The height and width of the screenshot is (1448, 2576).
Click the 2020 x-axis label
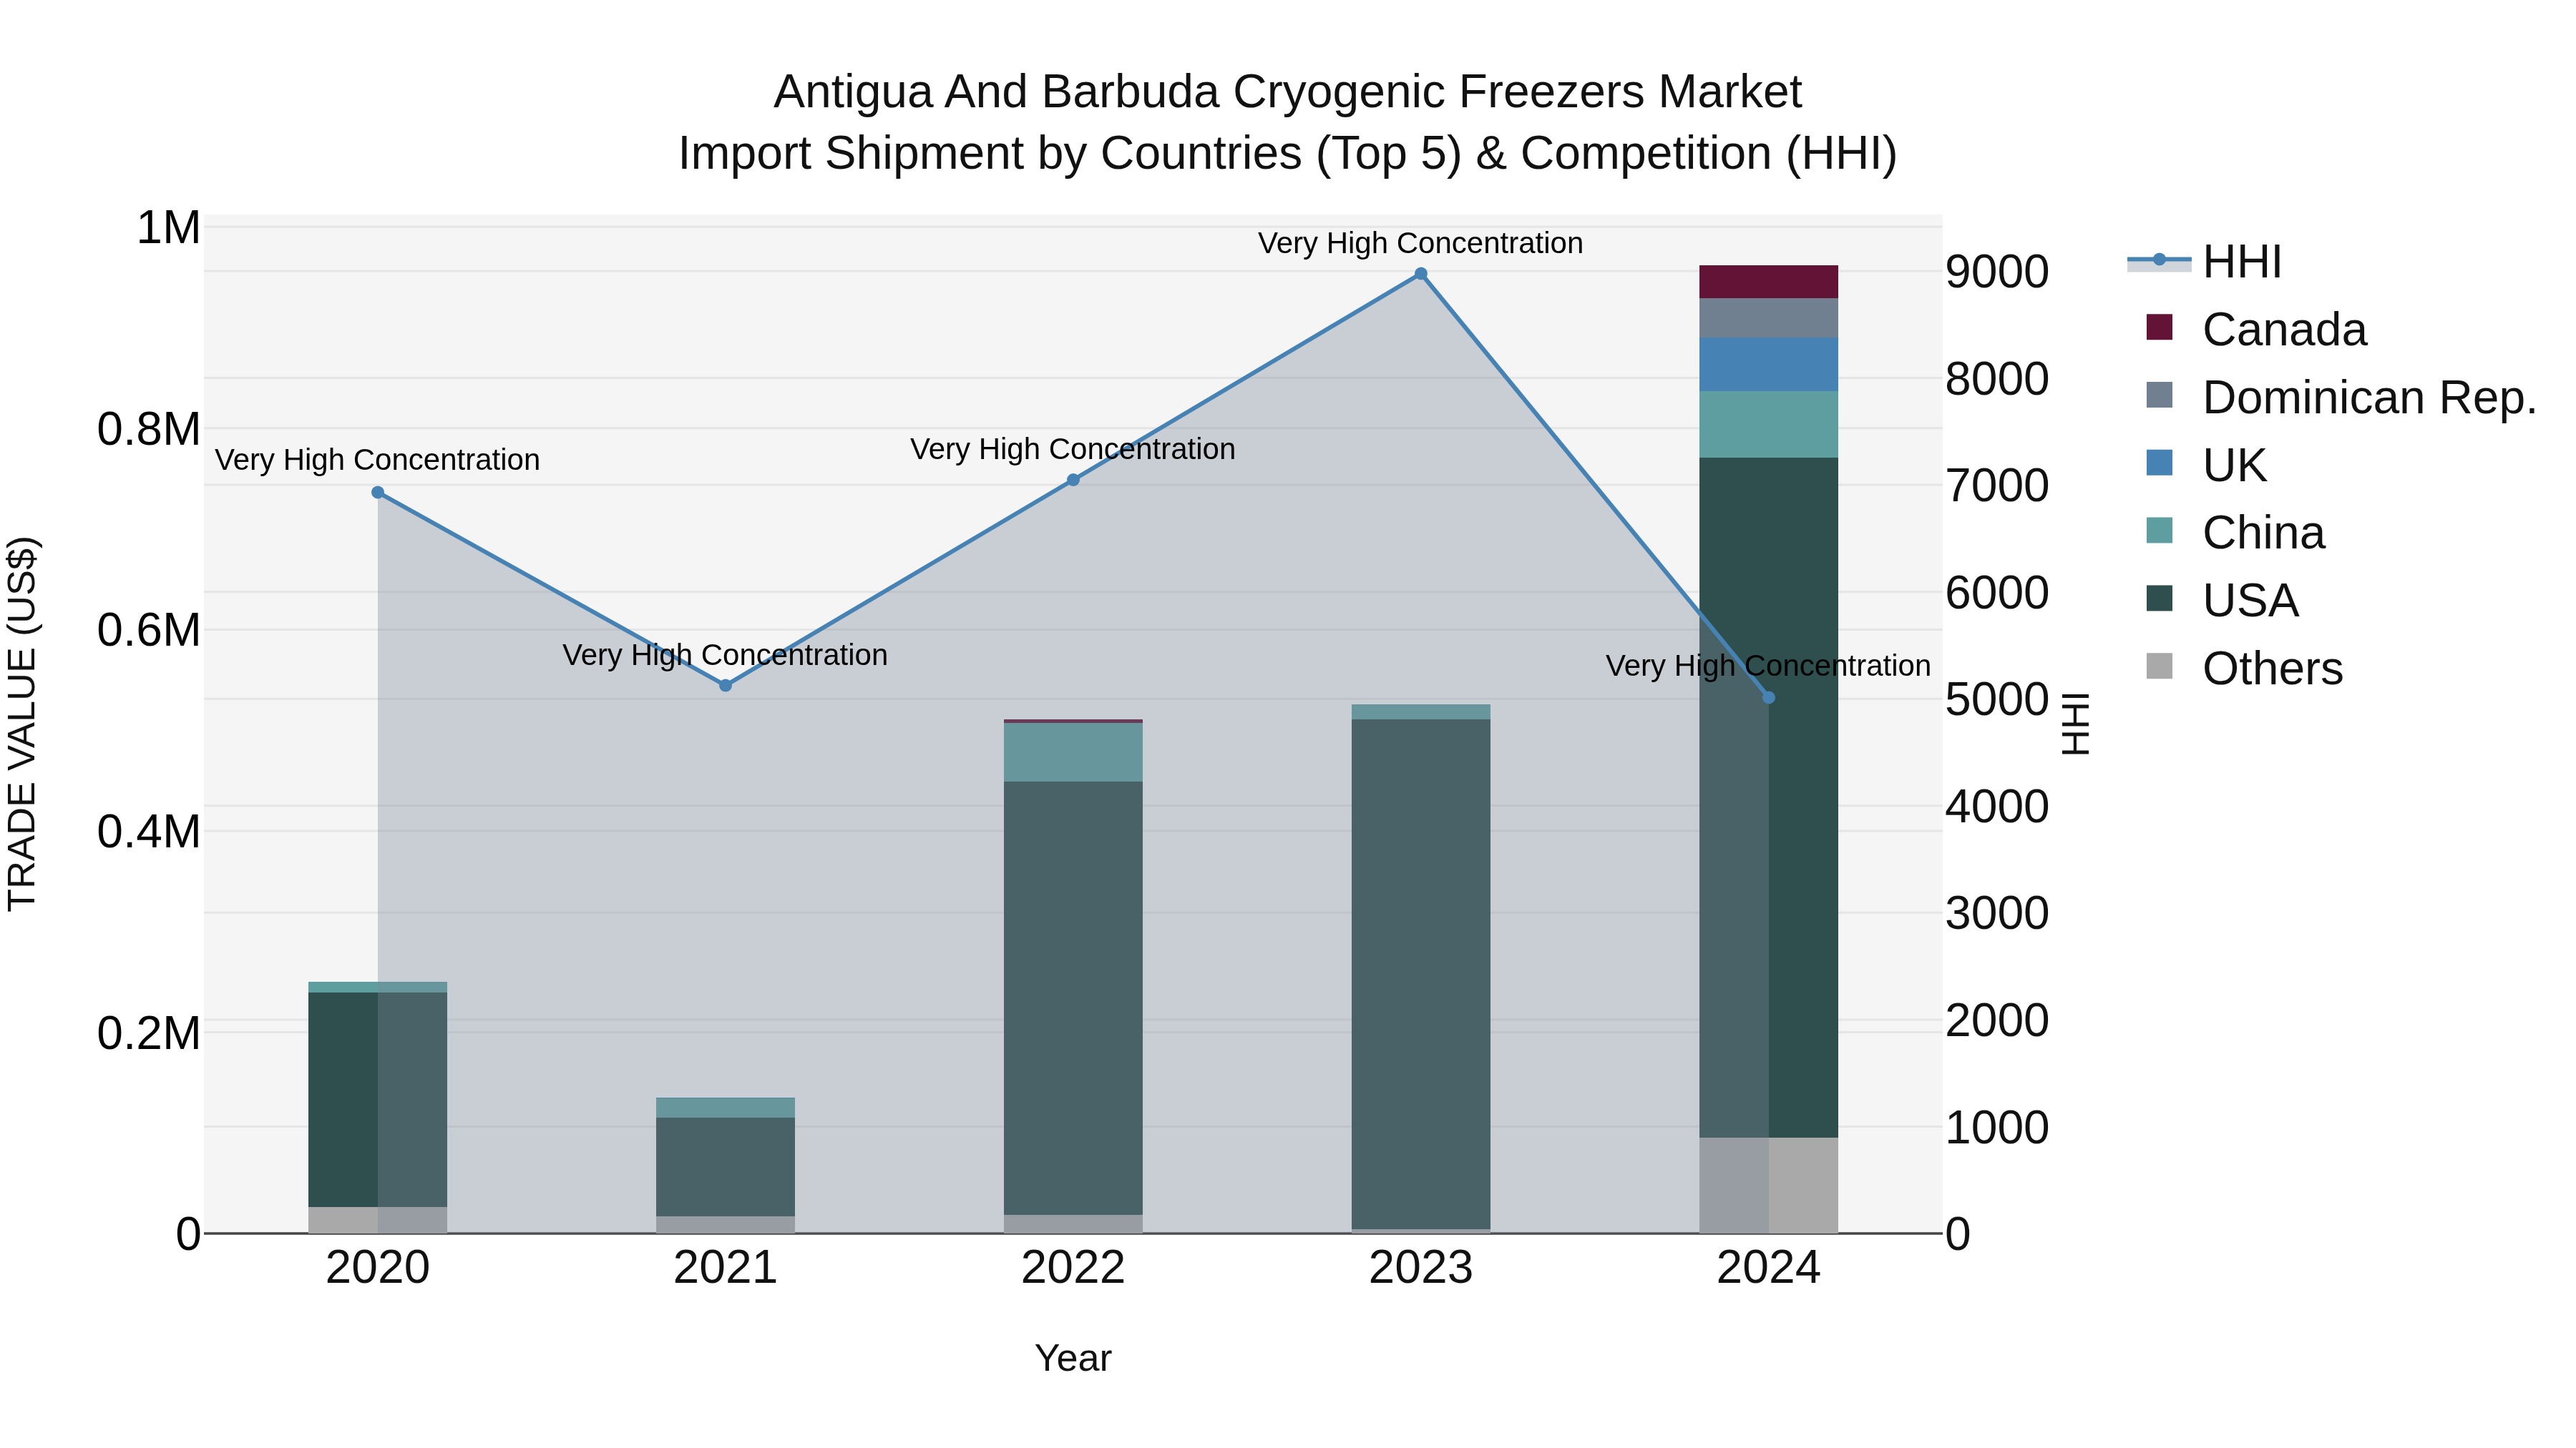(378, 1268)
